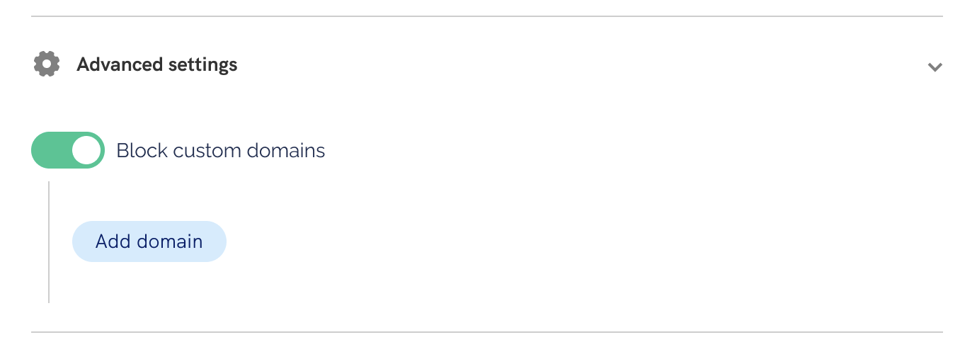977x347 pixels.
Task: Turn off the green Block custom domains toggle
Action: point(68,150)
